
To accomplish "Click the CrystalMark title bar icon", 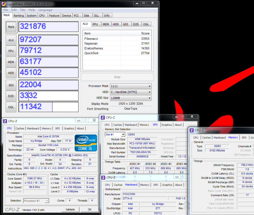I will (x=3, y=3).
